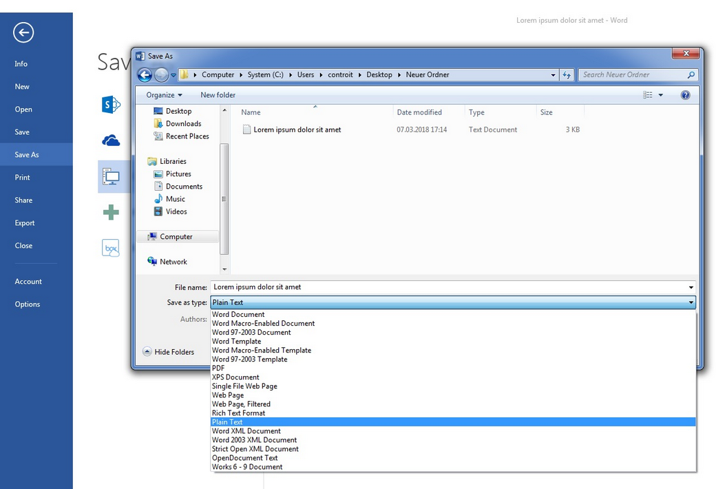Click the refresh button beside address bar
Viewport: 716px width, 489px height.
click(567, 75)
